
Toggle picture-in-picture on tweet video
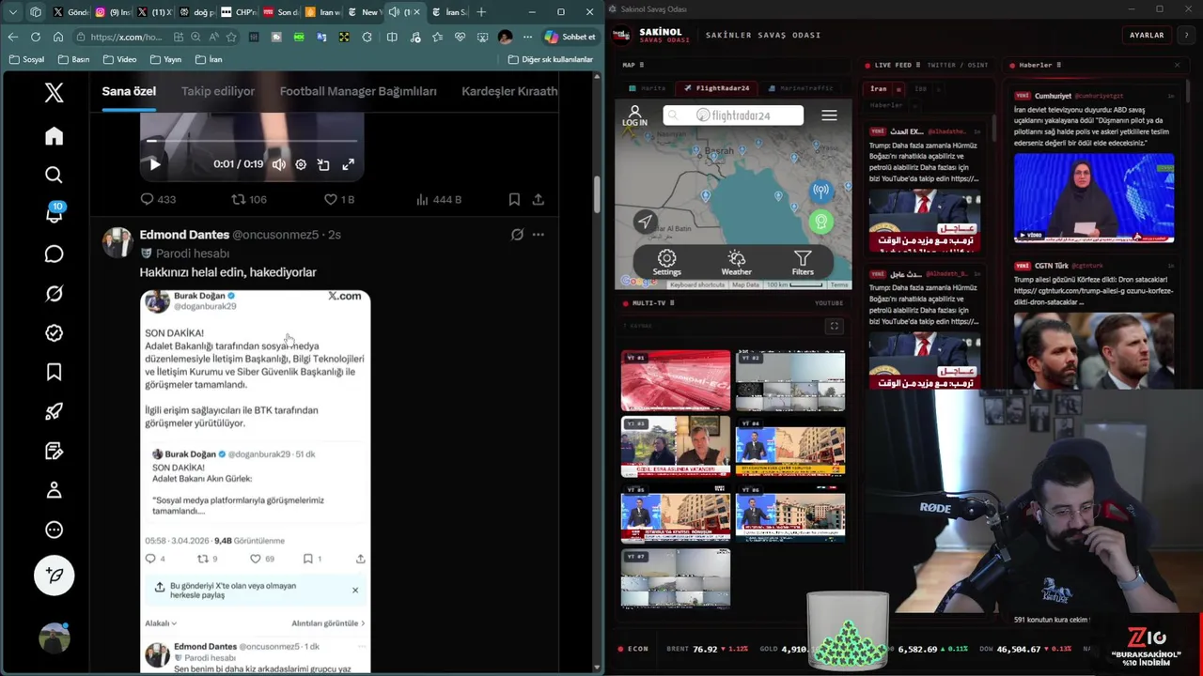[323, 164]
